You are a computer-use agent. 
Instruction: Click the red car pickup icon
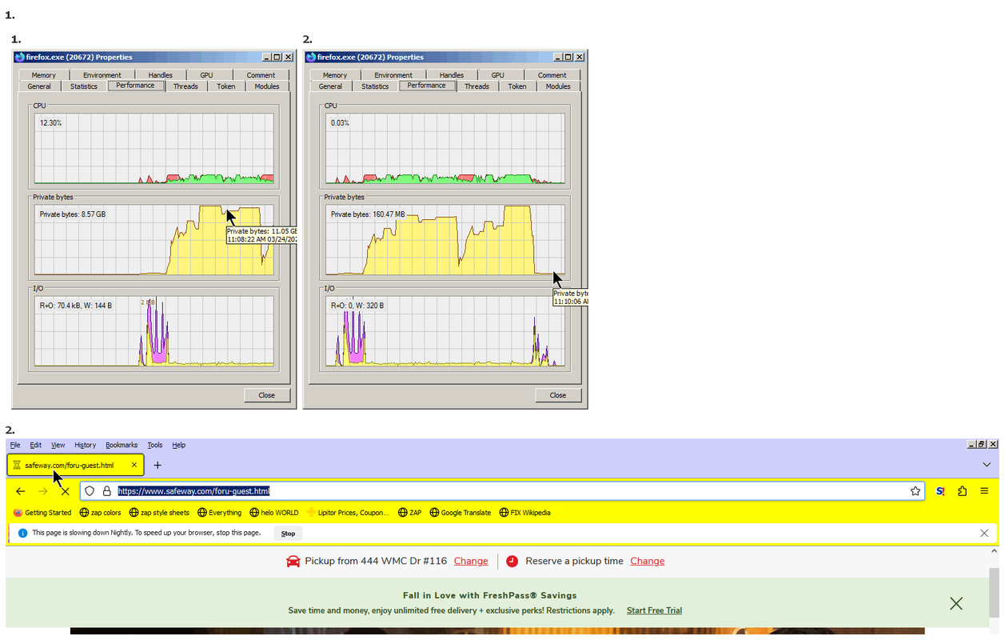(x=293, y=561)
